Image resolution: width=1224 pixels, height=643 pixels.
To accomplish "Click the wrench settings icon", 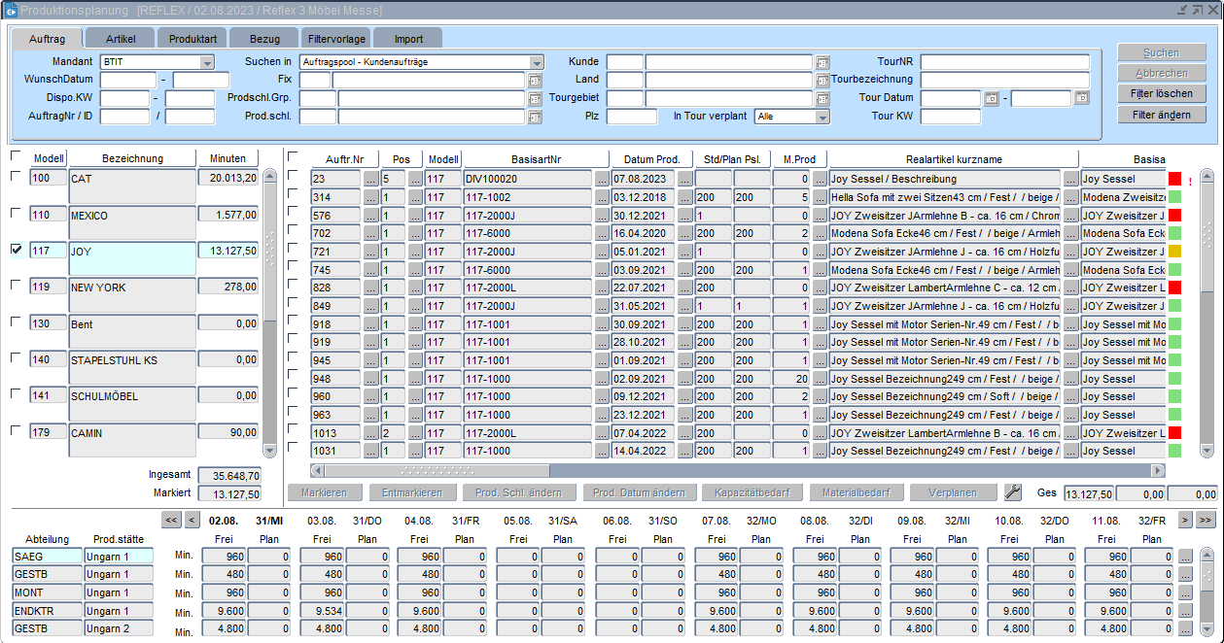I will tap(1013, 492).
